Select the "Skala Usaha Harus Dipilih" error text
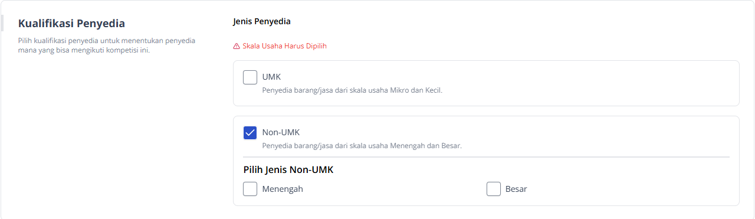755x219 pixels. [284, 46]
